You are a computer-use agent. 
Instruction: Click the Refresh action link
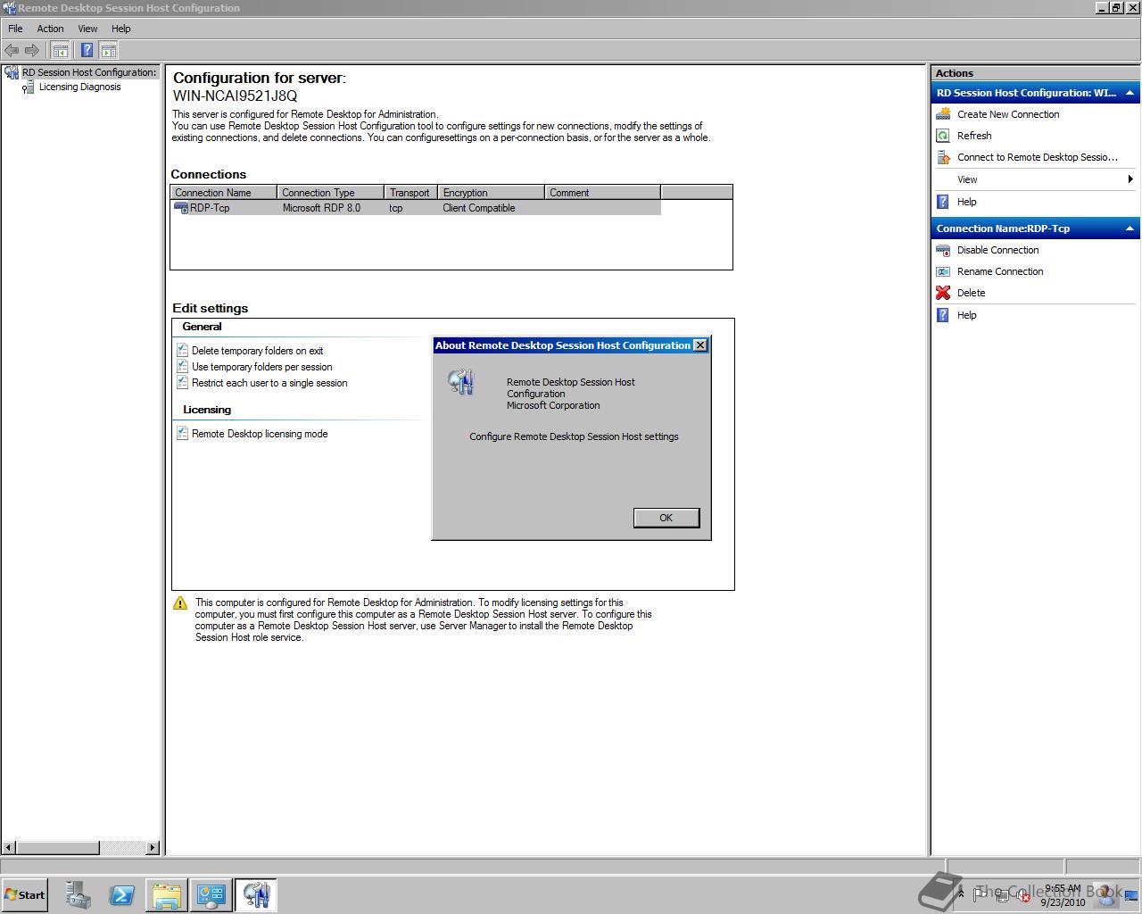tap(974, 136)
